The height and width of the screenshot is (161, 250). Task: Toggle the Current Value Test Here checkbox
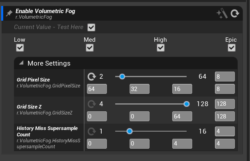[x=91, y=27]
